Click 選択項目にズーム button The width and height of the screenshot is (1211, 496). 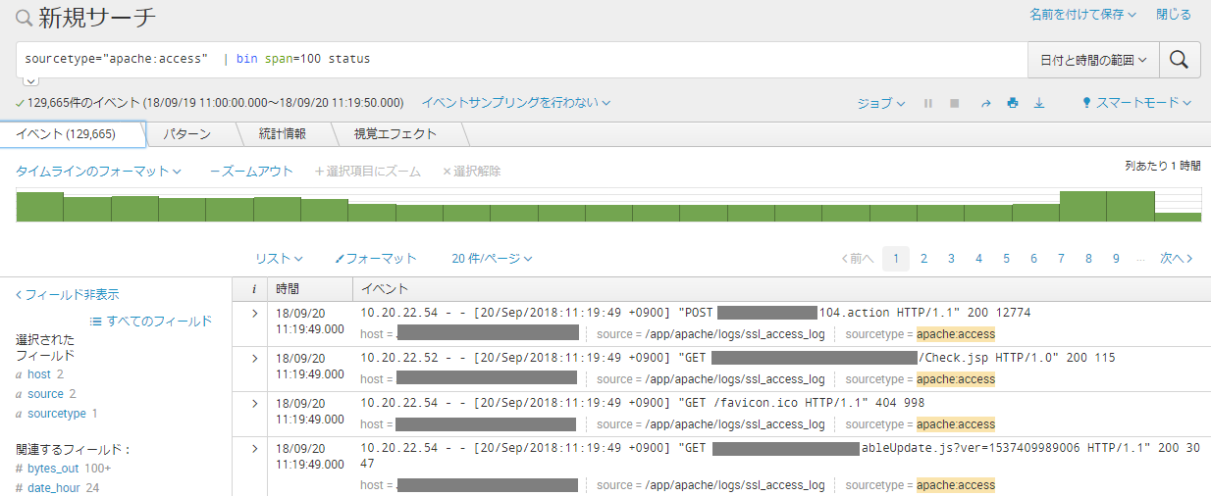(368, 171)
